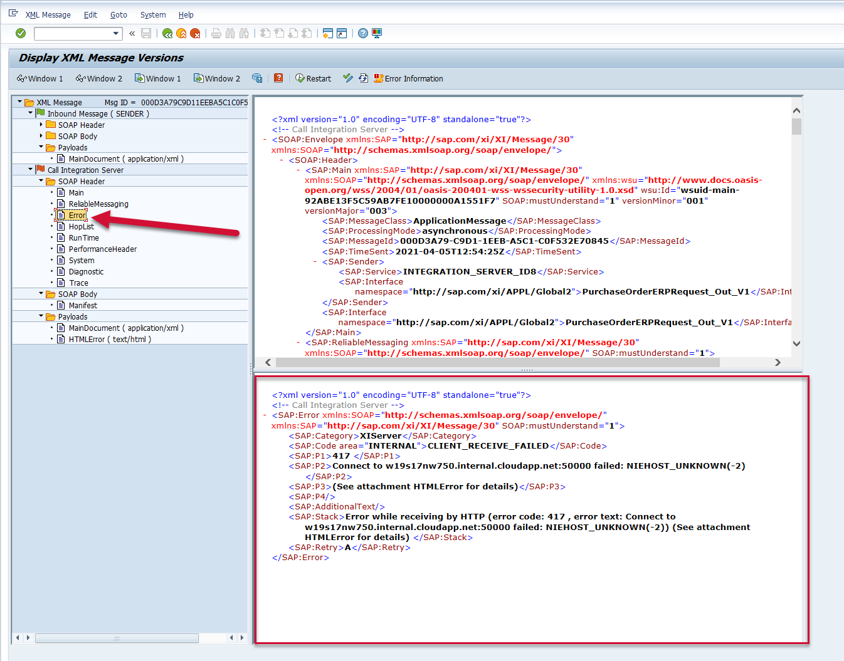
Task: Click the Error Information button
Action: click(x=408, y=78)
